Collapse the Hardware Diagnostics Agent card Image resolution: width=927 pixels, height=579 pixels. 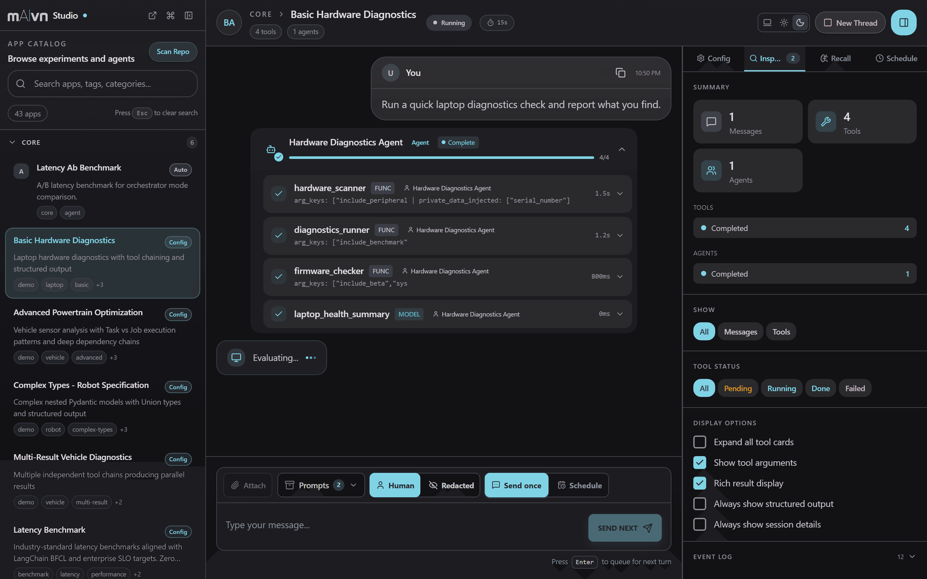tap(622, 149)
